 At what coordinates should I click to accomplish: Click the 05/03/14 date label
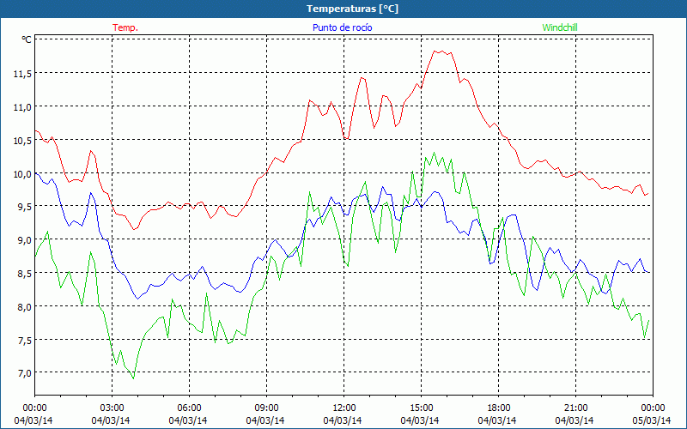coord(653,420)
